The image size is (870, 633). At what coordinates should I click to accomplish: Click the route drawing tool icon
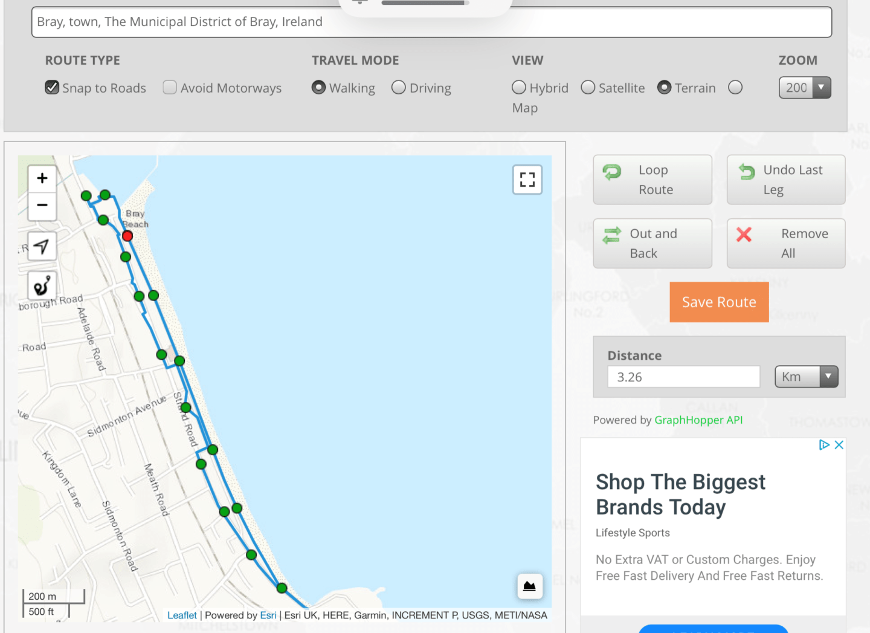pyautogui.click(x=42, y=285)
